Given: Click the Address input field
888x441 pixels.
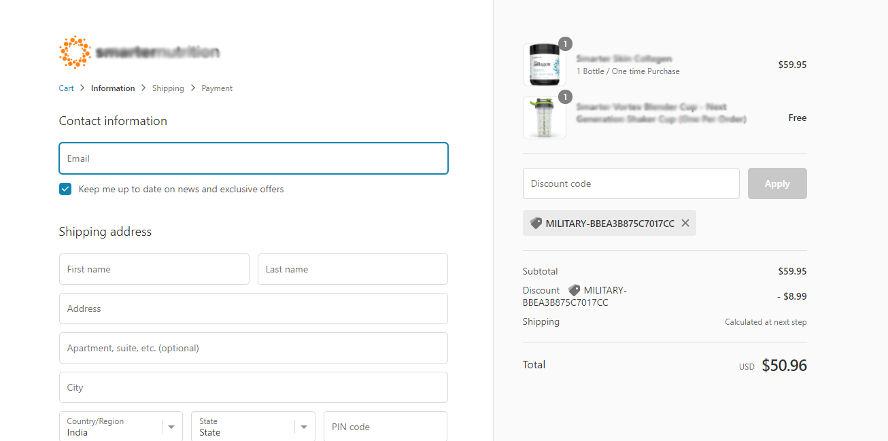Looking at the screenshot, I should 254,308.
